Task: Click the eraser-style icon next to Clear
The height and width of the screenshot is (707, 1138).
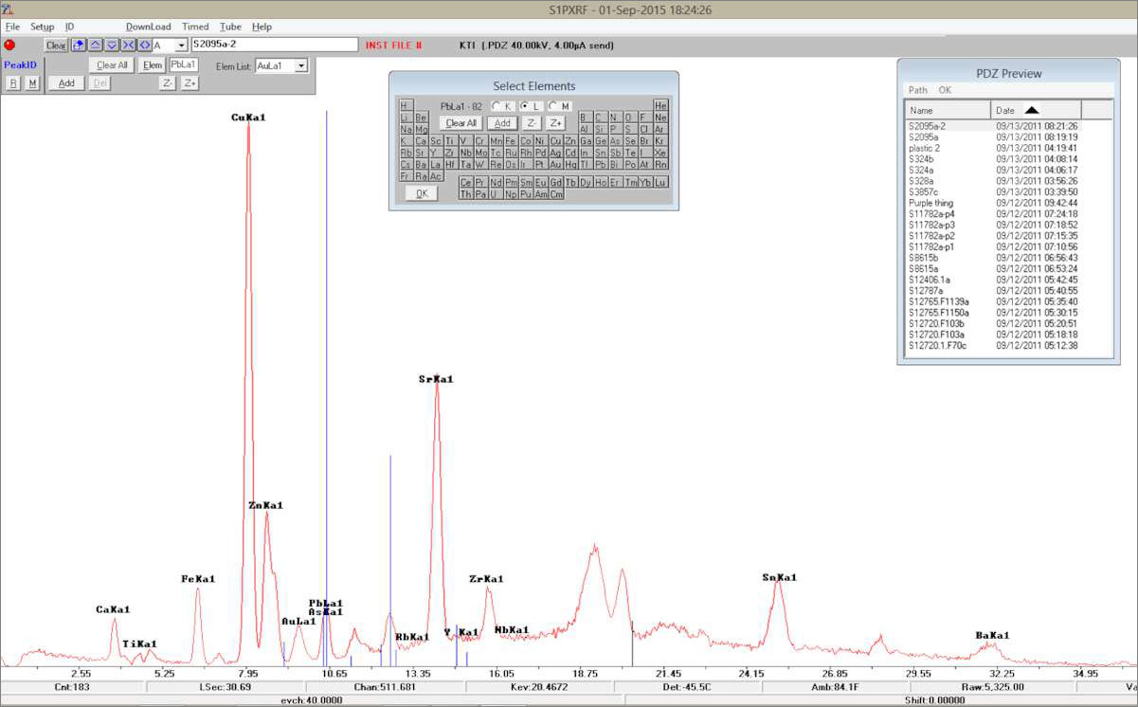Action: pos(79,45)
